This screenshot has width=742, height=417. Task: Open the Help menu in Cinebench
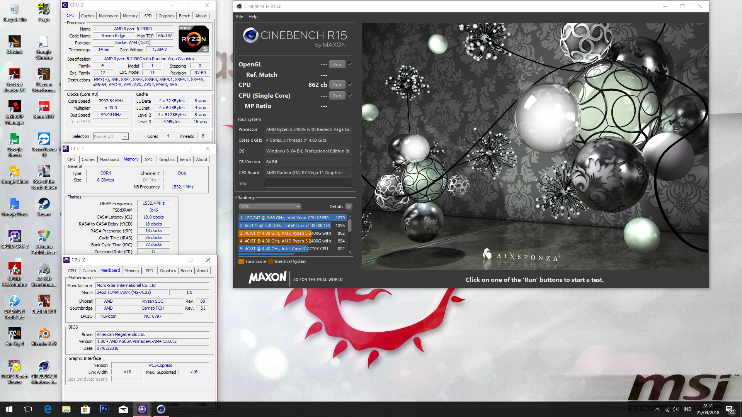253,17
